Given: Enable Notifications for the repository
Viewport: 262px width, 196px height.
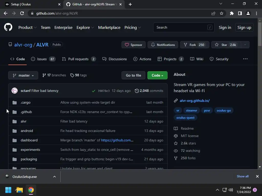Looking at the screenshot, I should tap(163, 45).
